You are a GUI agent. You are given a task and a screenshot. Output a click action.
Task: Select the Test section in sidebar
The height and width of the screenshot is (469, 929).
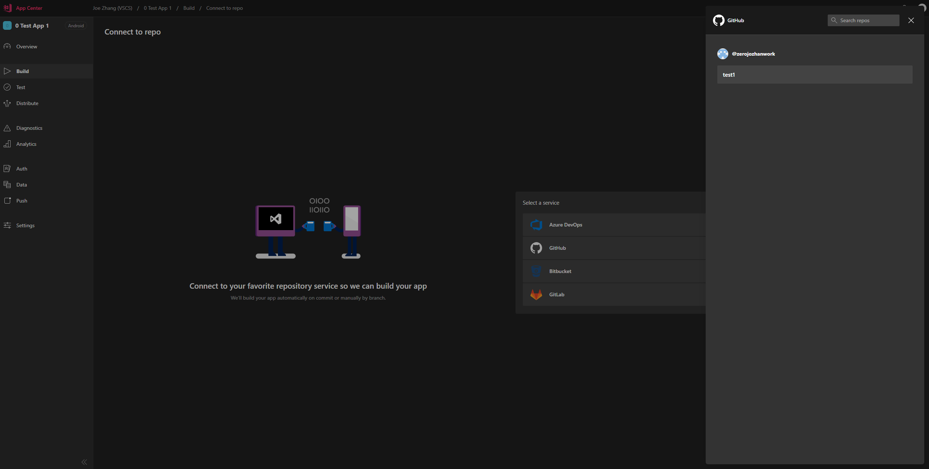[21, 87]
